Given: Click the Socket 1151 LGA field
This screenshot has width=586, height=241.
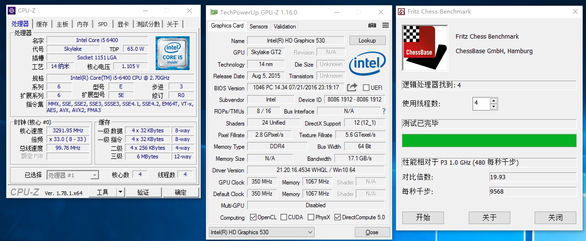Looking at the screenshot, I should [97, 57].
